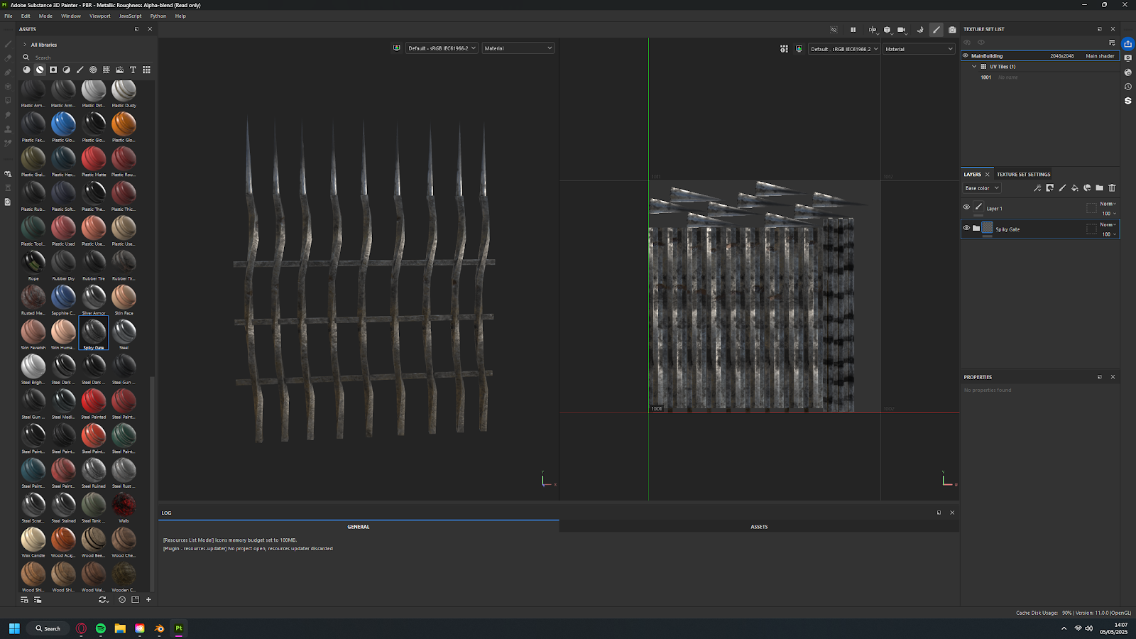The image size is (1136, 639).
Task: Open Blender from the Windows taskbar
Action: click(159, 628)
